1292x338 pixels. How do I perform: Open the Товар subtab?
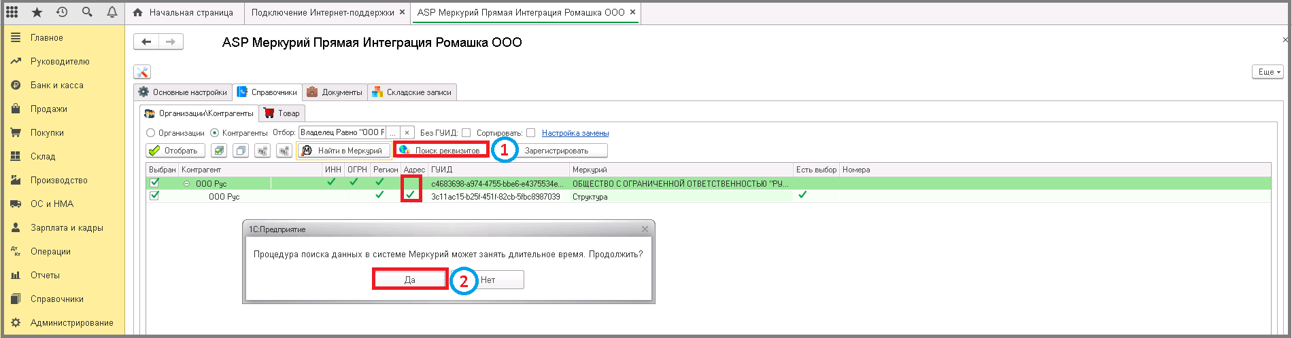pos(282,113)
